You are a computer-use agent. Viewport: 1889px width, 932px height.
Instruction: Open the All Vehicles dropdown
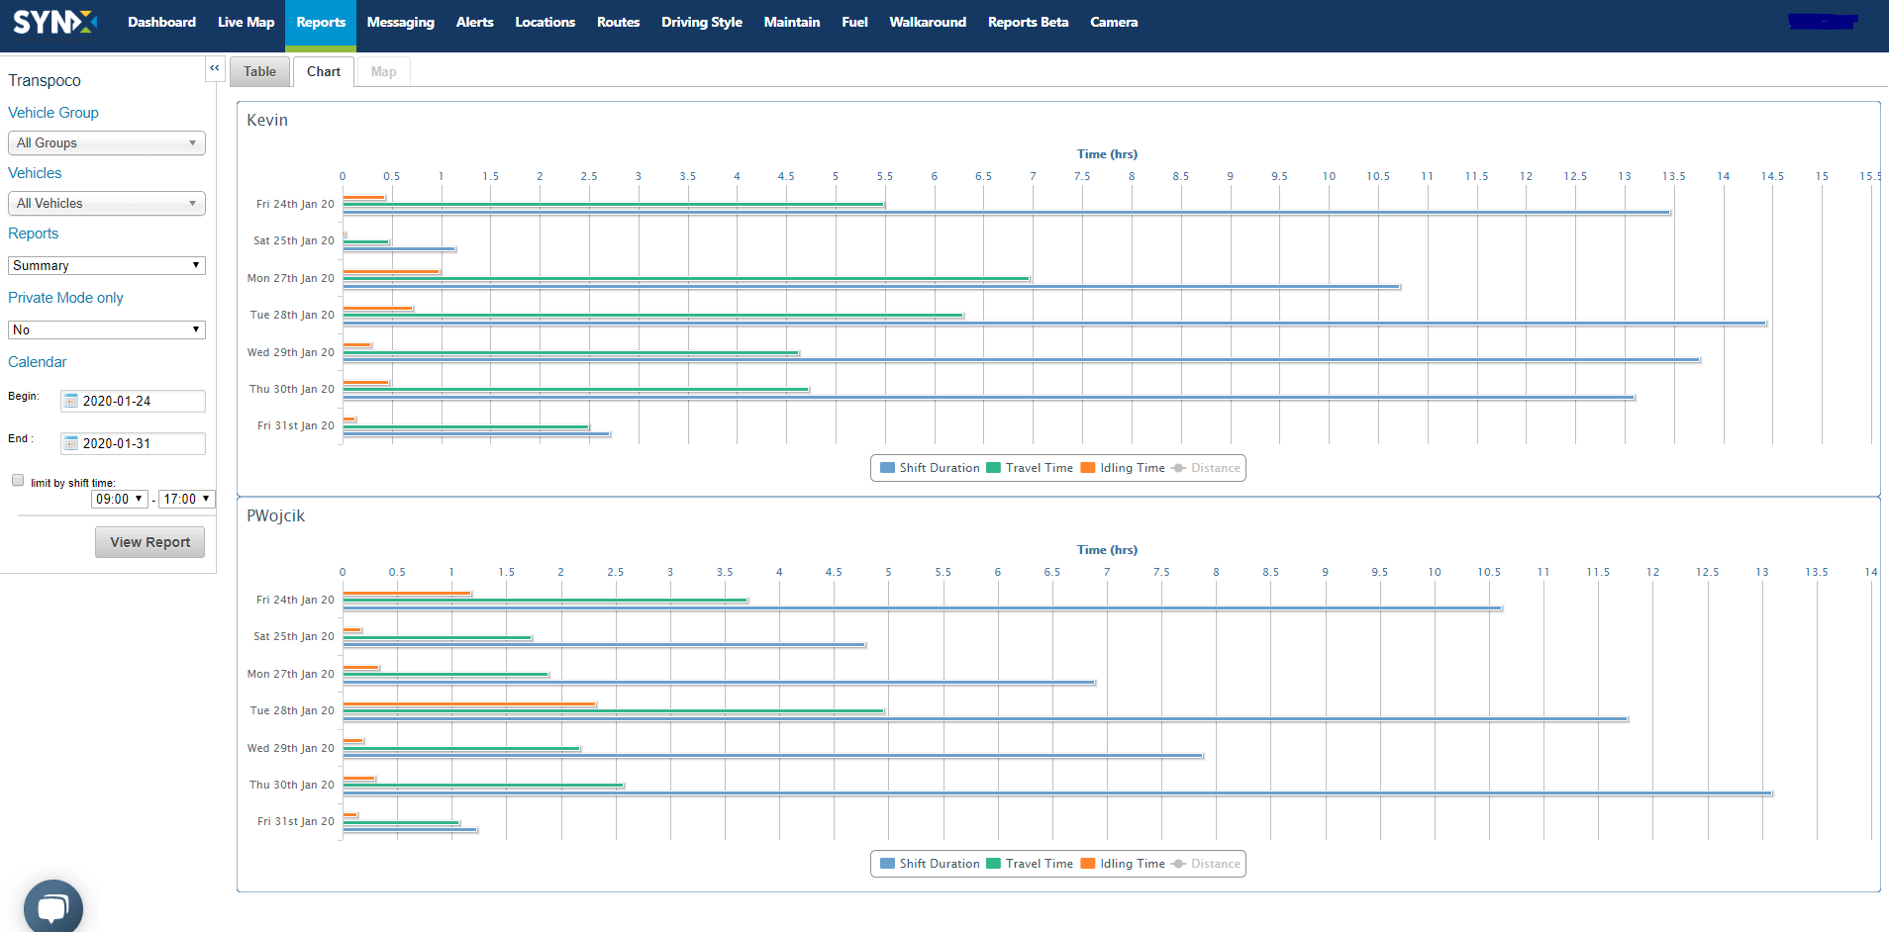(107, 204)
